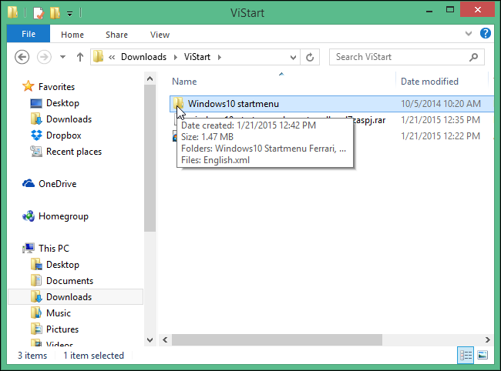
Task: Open Recent places
Action: tap(74, 152)
